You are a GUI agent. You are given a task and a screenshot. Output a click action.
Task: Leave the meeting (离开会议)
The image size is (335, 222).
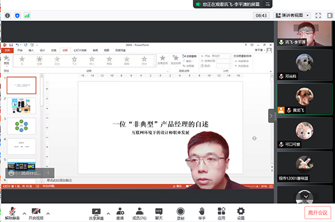318,213
